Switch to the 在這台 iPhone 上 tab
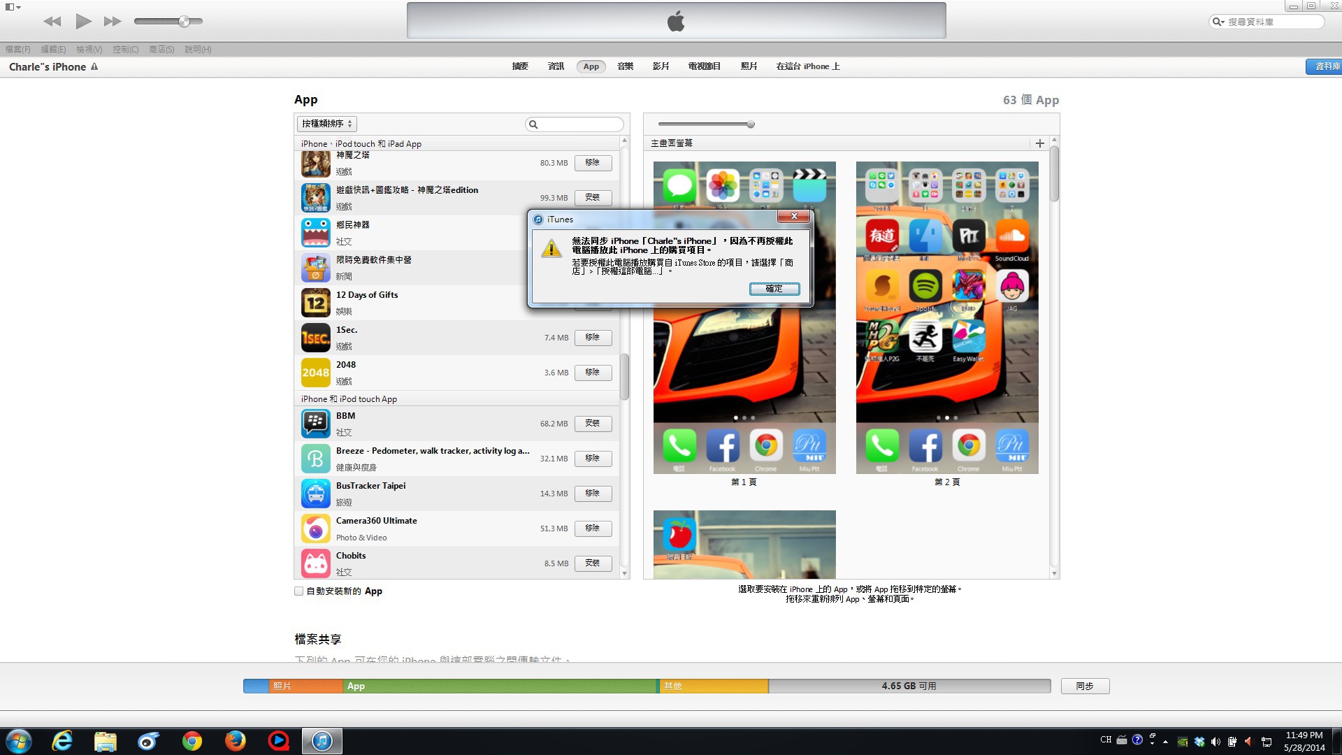Screen dimensions: 1342x755 pyautogui.click(x=808, y=66)
